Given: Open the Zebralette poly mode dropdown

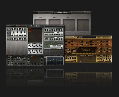Looking at the screenshot, I should click(x=104, y=37).
